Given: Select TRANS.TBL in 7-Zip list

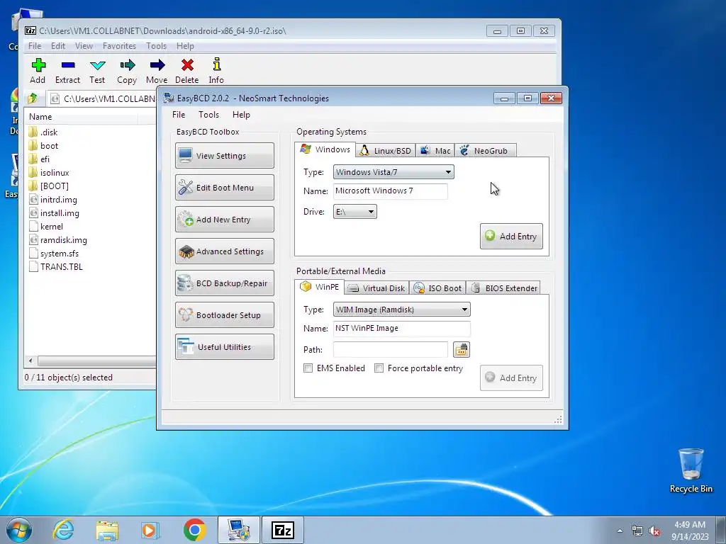Looking at the screenshot, I should tap(55, 266).
